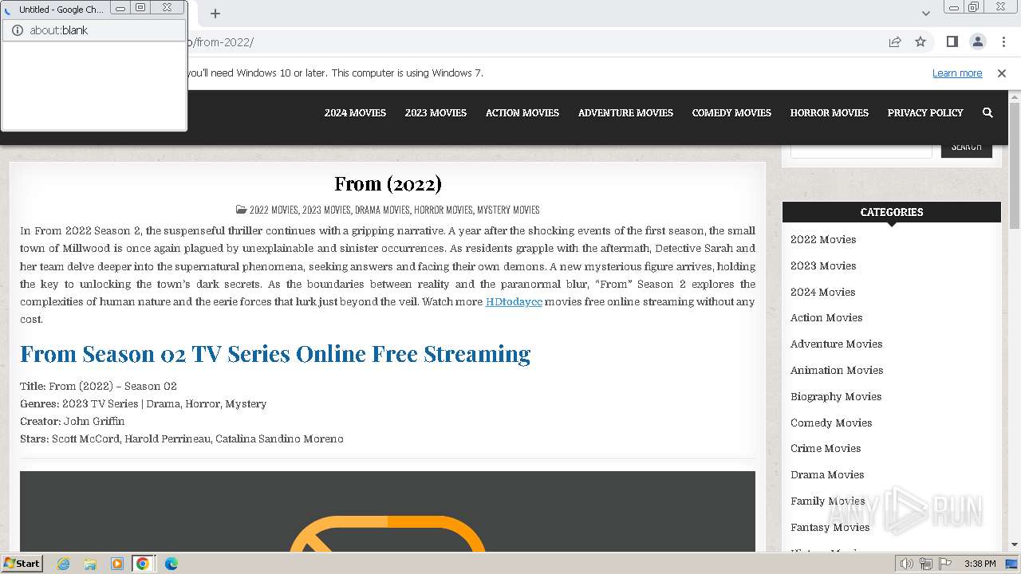
Task: Select Action Movies in the Categories sidebar
Action: (826, 318)
